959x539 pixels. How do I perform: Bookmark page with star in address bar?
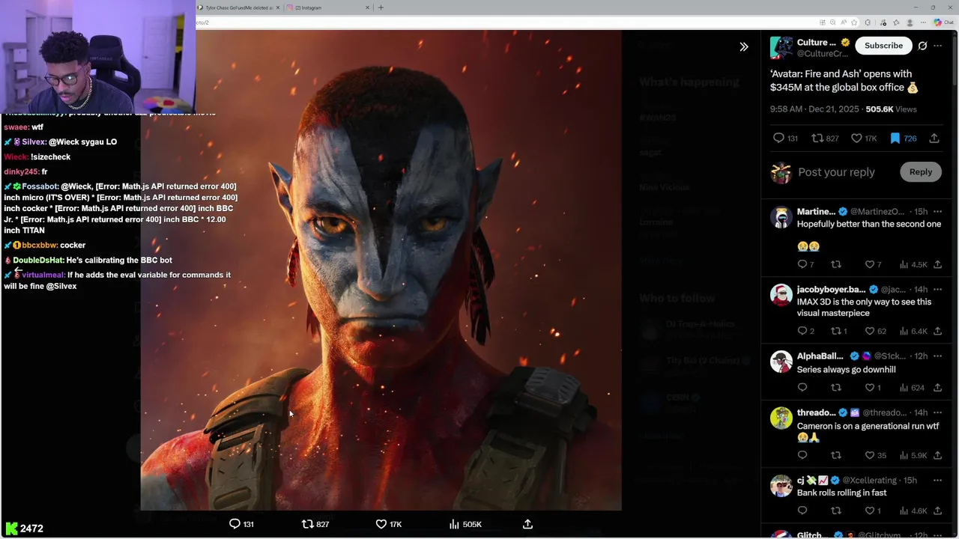pyautogui.click(x=854, y=22)
